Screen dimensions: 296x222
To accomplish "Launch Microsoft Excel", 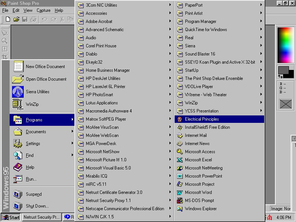I will click(x=198, y=160).
